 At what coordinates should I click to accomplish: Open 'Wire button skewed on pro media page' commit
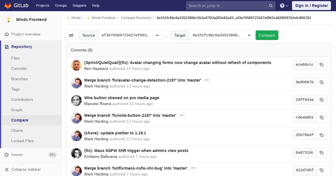point(122,98)
